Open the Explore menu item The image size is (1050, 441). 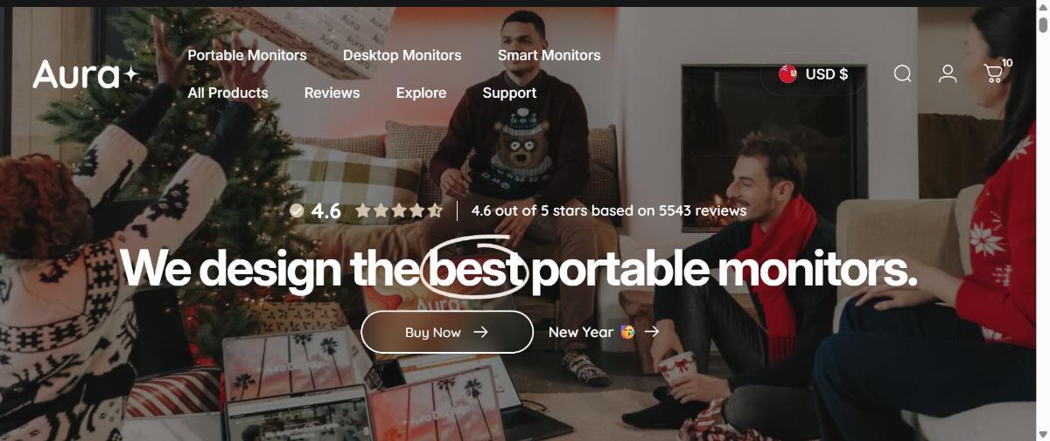click(421, 93)
